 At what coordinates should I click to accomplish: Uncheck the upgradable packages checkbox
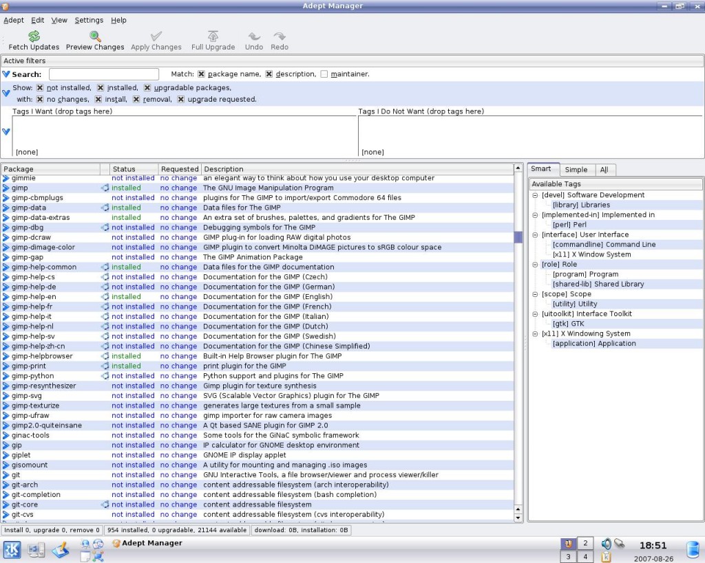coord(147,87)
